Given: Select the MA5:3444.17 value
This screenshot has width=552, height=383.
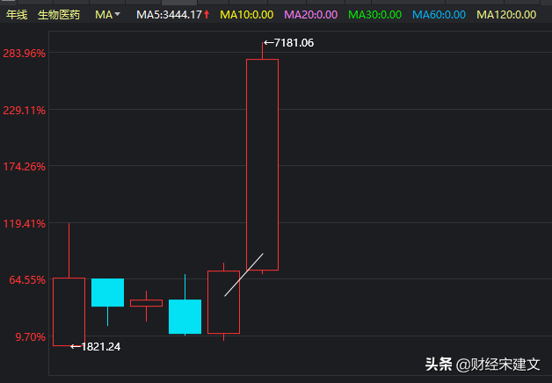Looking at the screenshot, I should [172, 15].
